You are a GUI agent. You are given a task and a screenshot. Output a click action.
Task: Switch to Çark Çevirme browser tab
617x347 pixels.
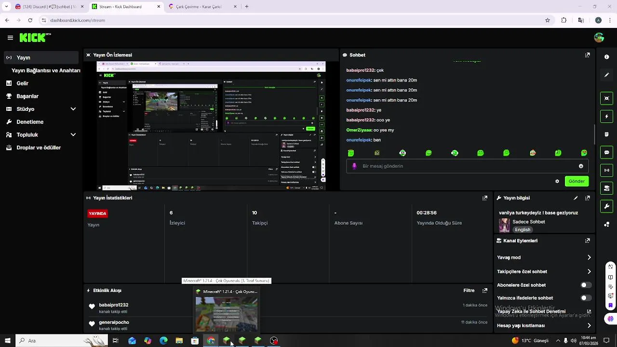(x=202, y=7)
